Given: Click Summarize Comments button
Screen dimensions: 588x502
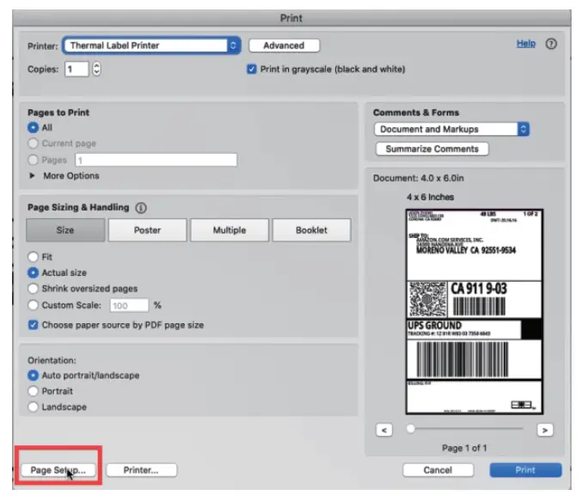Looking at the screenshot, I should point(432,149).
